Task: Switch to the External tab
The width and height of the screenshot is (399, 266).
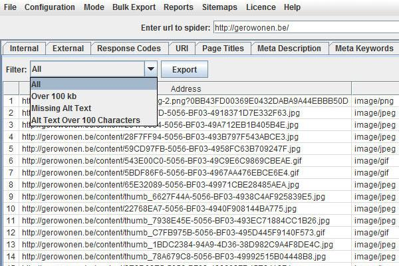Action: (68, 49)
